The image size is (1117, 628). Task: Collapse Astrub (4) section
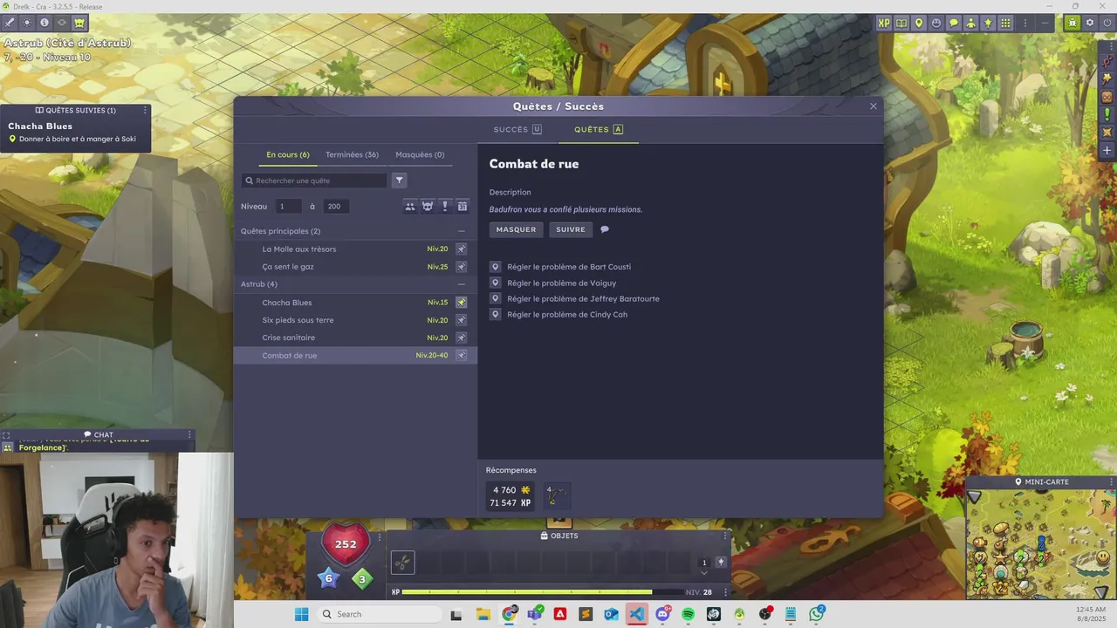462,284
